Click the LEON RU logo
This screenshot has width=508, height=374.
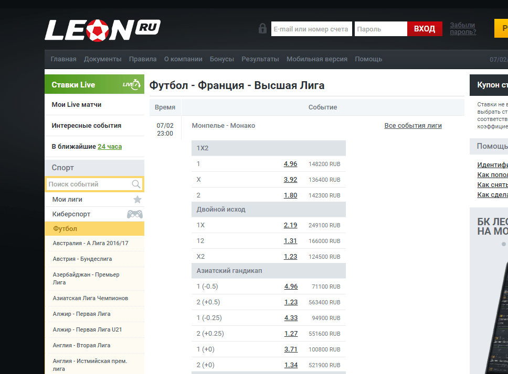tap(102, 30)
